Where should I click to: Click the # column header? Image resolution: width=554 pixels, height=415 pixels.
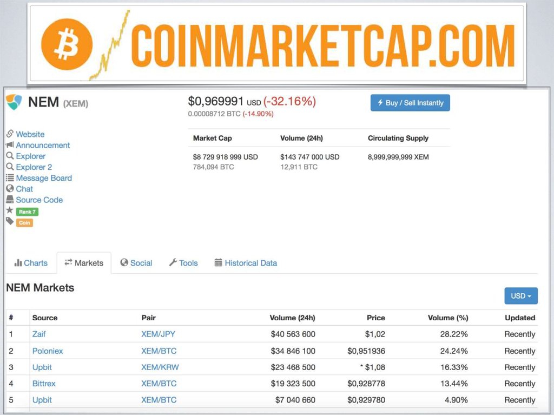coord(11,318)
